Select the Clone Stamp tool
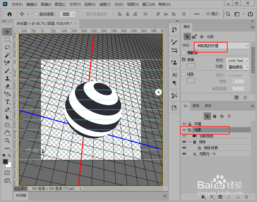The image size is (257, 202). [7, 78]
